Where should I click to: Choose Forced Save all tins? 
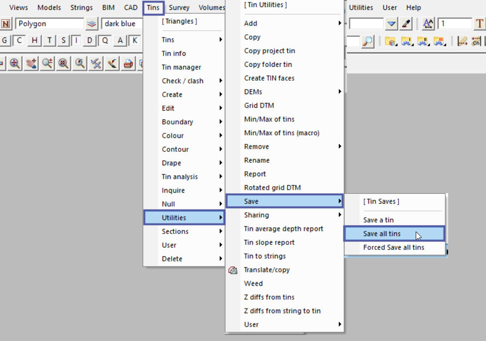[394, 247]
